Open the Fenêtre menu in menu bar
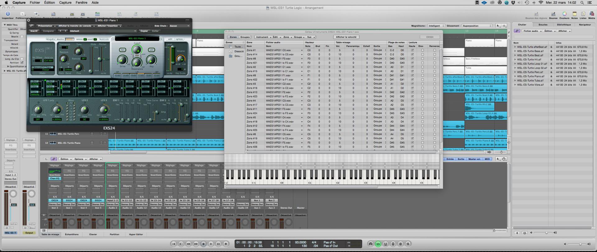 click(x=81, y=2)
